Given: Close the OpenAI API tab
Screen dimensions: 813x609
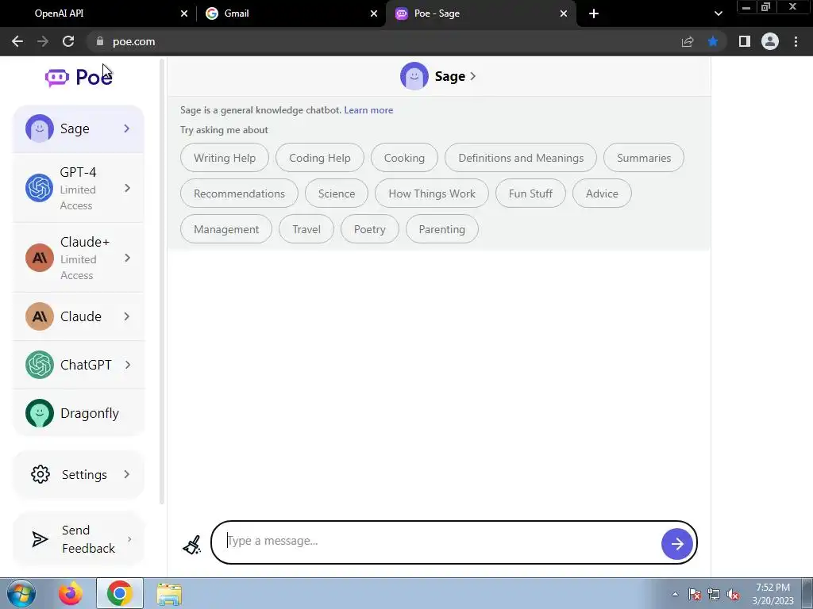Looking at the screenshot, I should coord(184,13).
